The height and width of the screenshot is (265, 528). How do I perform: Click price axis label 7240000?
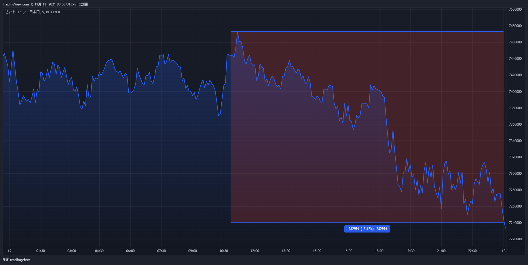pos(515,223)
